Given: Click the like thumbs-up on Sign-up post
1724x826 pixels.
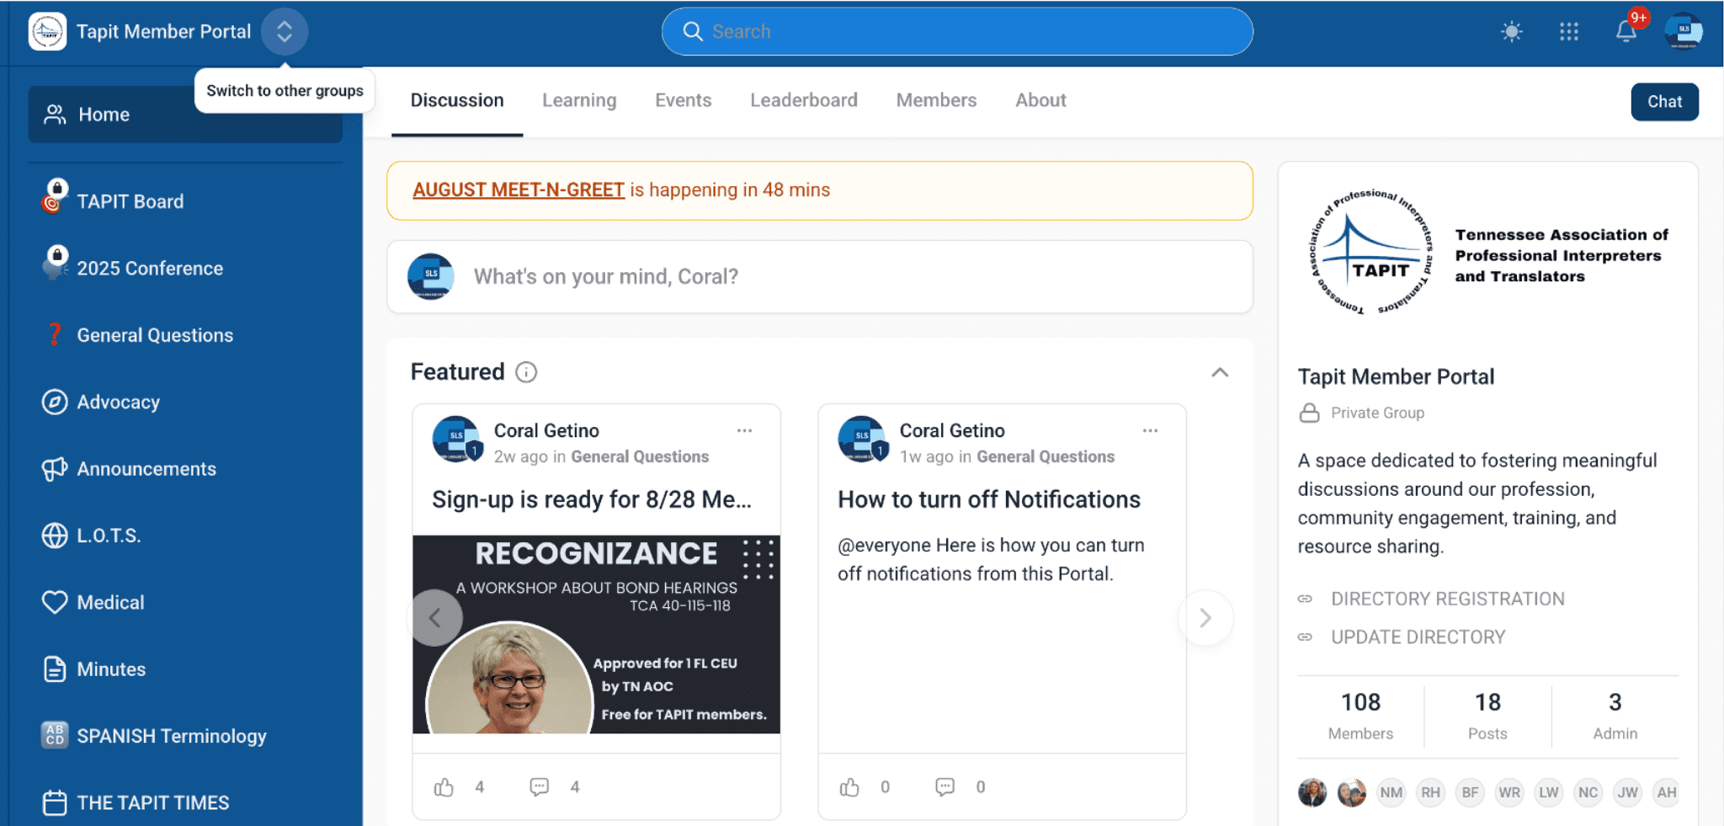Looking at the screenshot, I should point(444,787).
